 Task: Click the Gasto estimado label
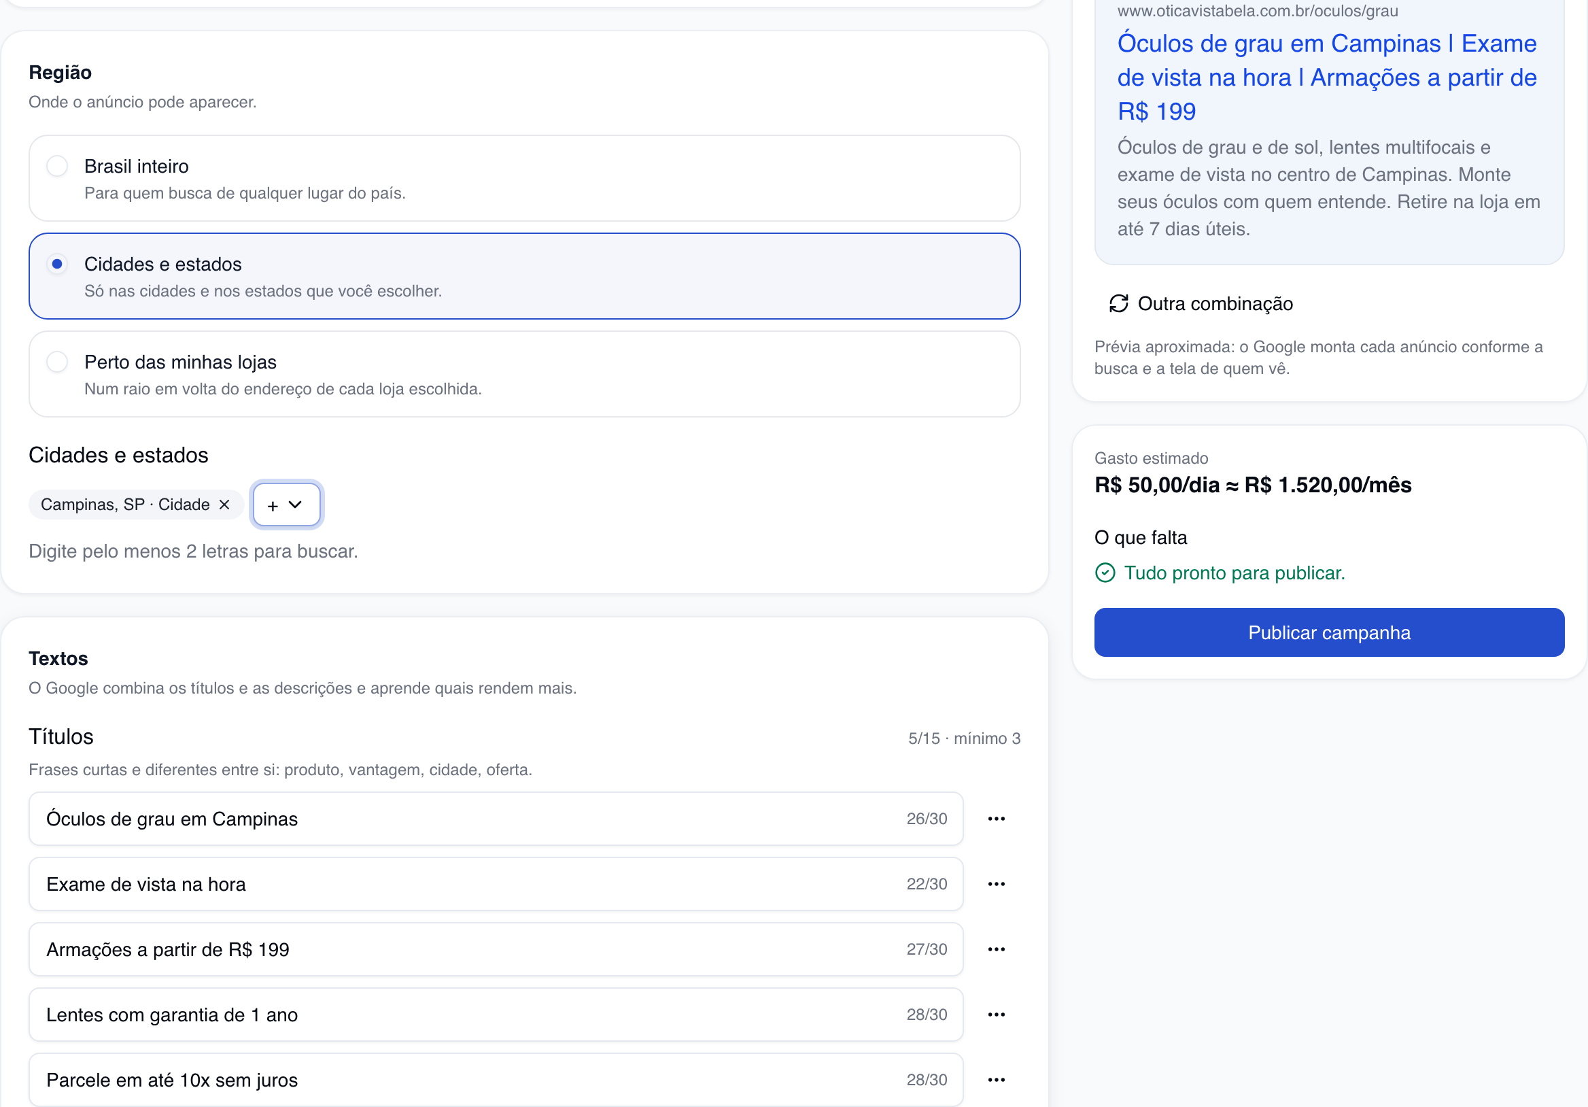[x=1151, y=458]
